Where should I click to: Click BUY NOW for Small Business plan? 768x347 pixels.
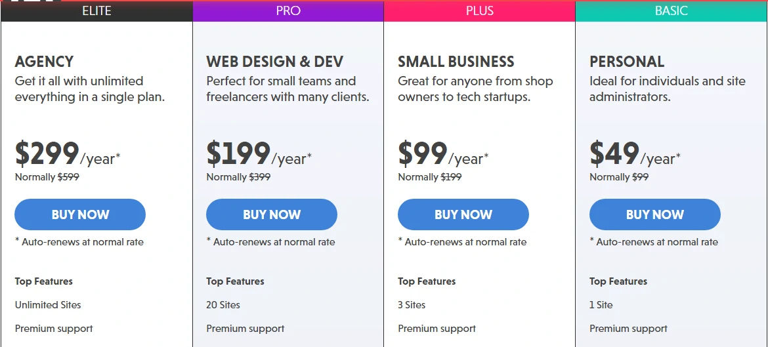(463, 214)
